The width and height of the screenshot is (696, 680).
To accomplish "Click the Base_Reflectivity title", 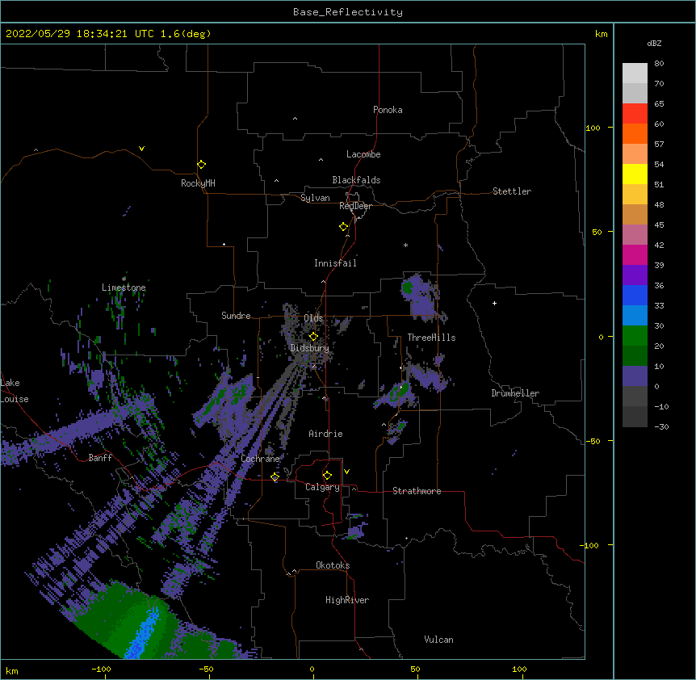I will pos(348,12).
